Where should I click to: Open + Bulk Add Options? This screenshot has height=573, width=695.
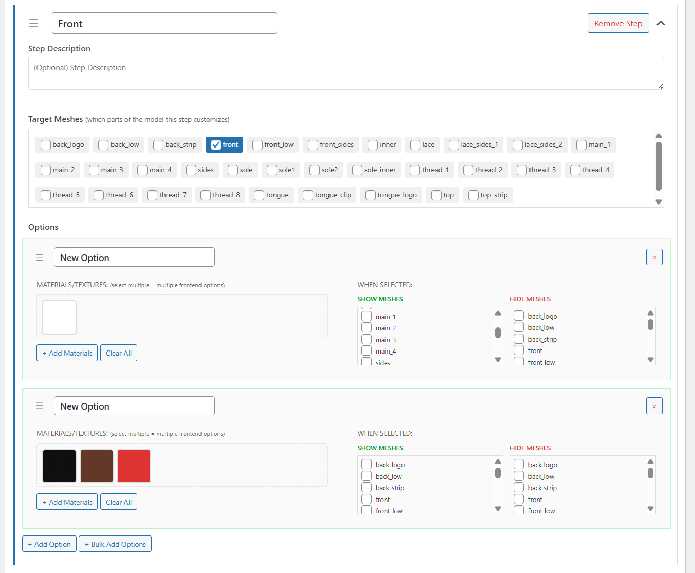115,544
